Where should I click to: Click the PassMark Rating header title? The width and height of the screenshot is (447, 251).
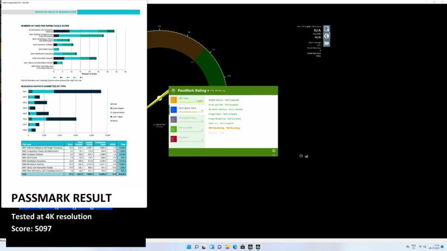tap(192, 91)
